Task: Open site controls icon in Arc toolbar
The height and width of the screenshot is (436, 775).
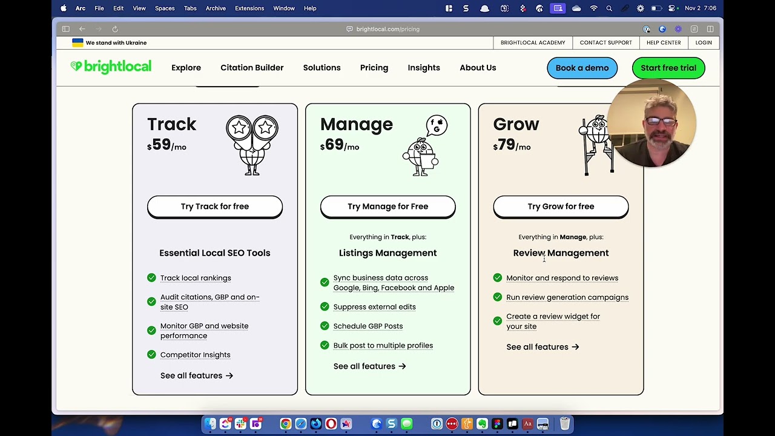Action: tap(694, 29)
